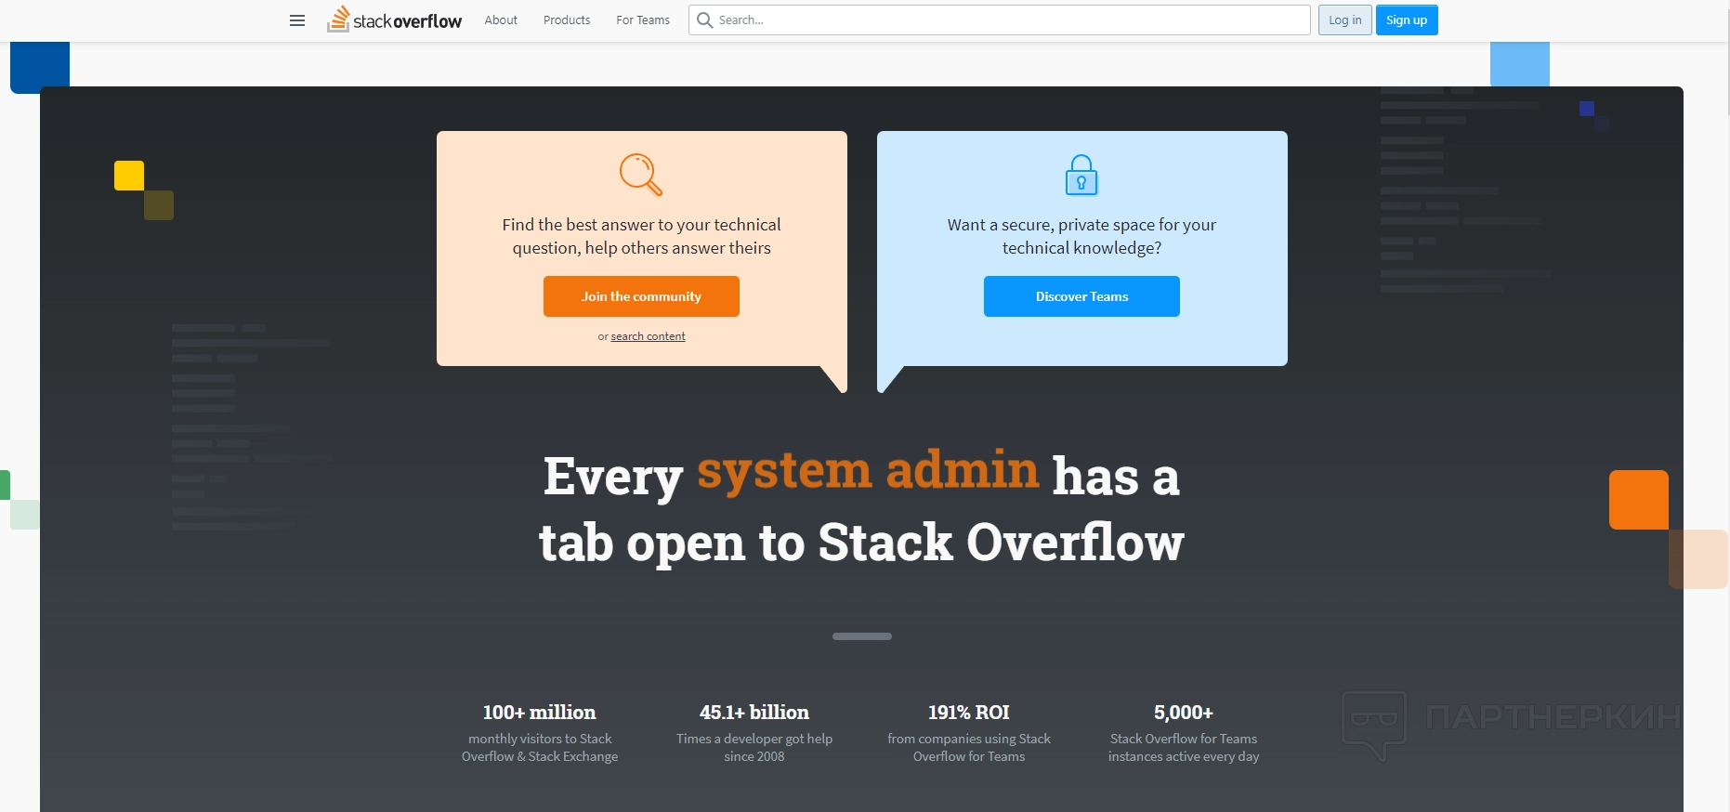Click Join the community button
The image size is (1730, 812).
[x=641, y=296]
